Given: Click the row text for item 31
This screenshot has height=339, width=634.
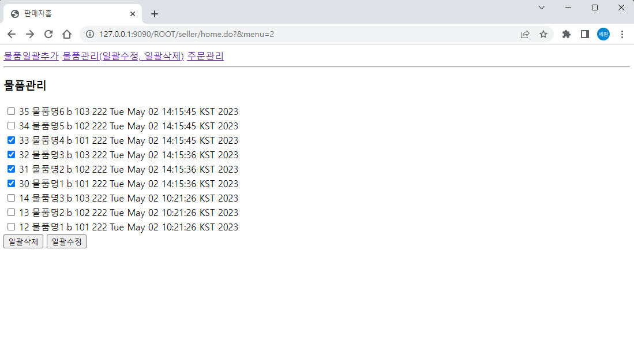Looking at the screenshot, I should click(129, 170).
